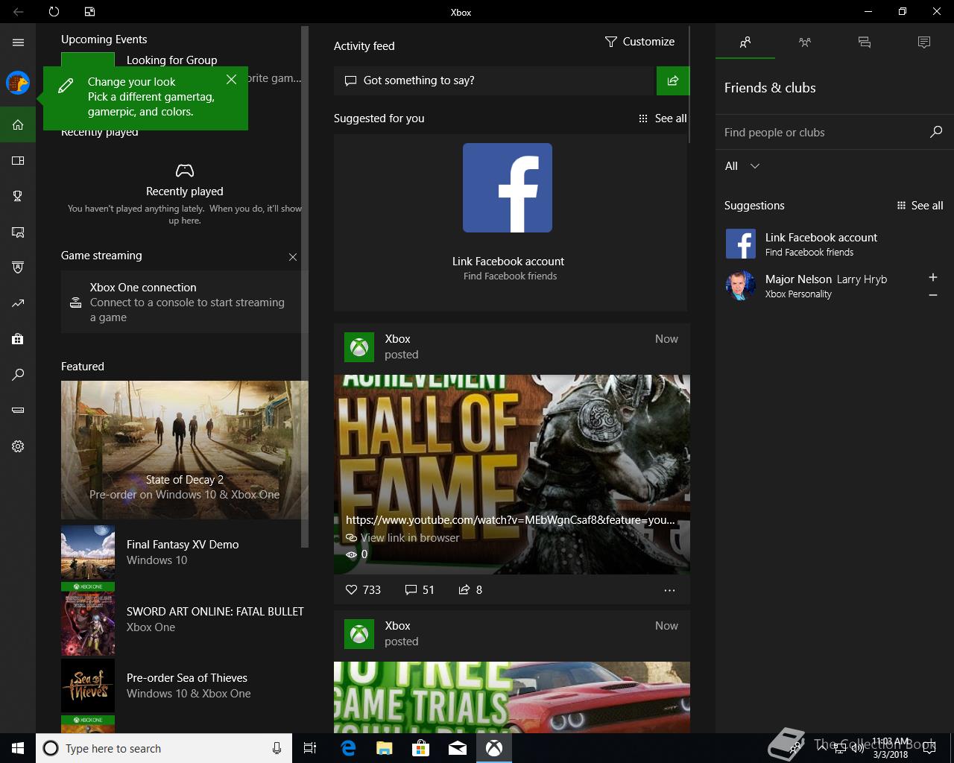This screenshot has height=763, width=954.
Task: Click the refresh icon in title bar
Action: click(x=54, y=12)
